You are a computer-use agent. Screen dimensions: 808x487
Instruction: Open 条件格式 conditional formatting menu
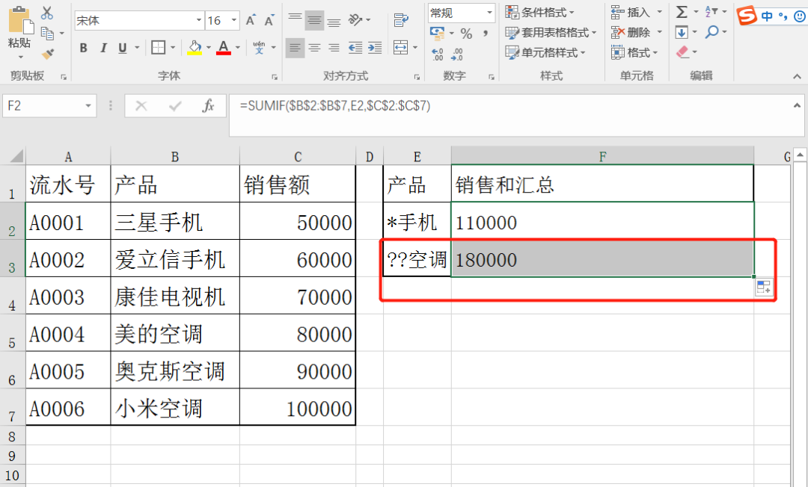tap(539, 12)
